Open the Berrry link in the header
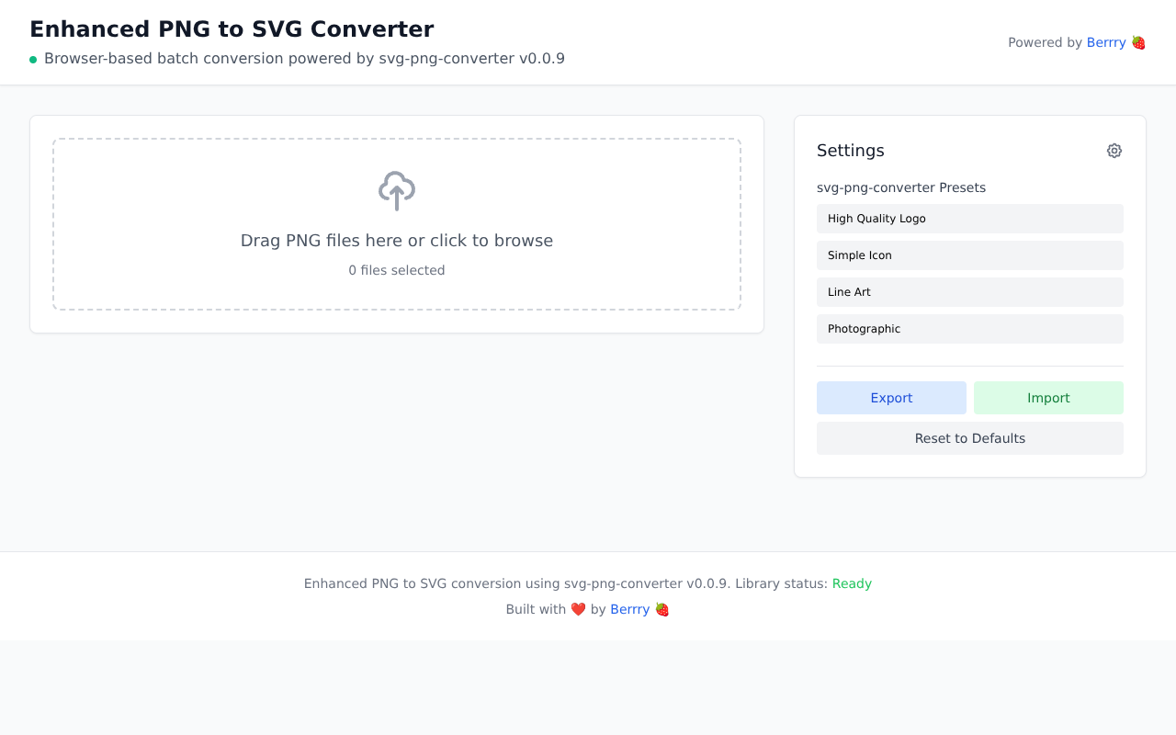This screenshot has height=735, width=1176. 1105,42
